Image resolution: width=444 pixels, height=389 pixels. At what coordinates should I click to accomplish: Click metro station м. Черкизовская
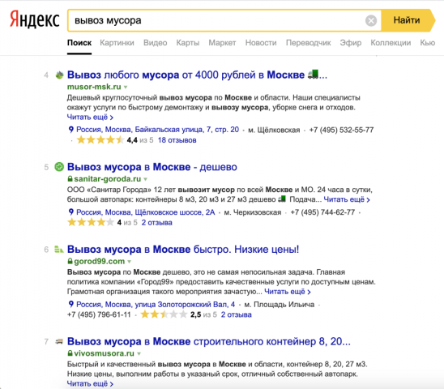(x=253, y=212)
